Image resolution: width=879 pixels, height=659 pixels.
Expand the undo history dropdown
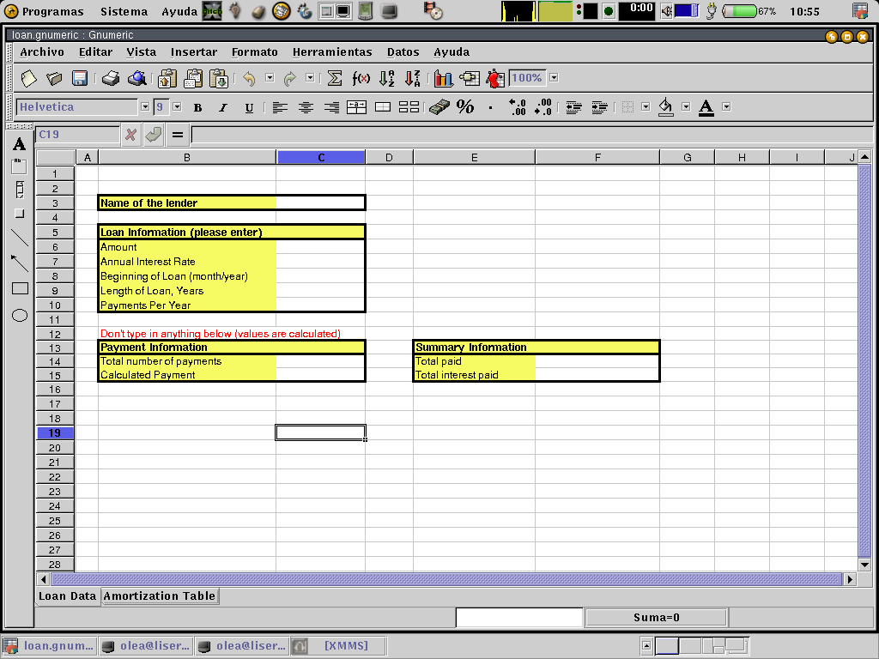(x=270, y=77)
